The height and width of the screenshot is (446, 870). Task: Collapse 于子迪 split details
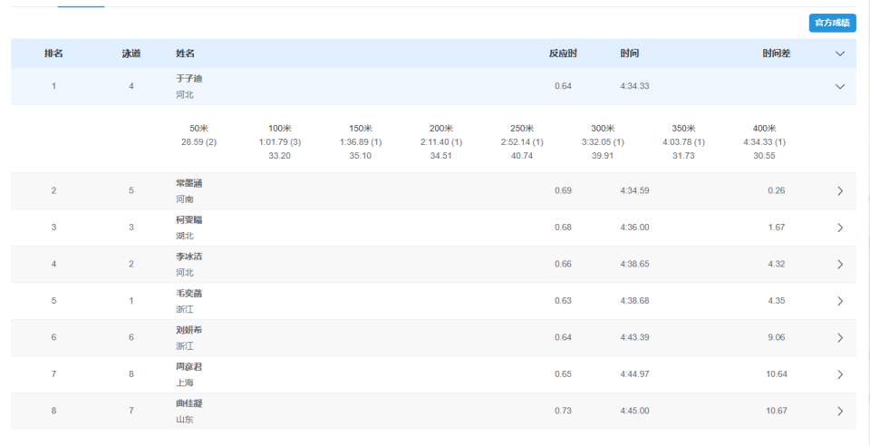coord(840,86)
